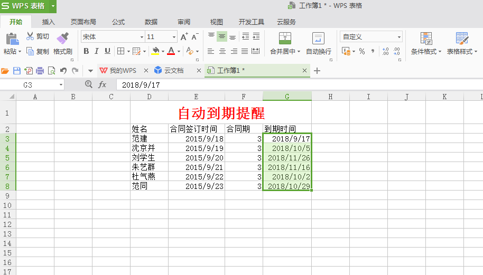Expand the 表格样式 table style menu
Image resolution: width=483 pixels, height=275 pixels.
[476, 52]
